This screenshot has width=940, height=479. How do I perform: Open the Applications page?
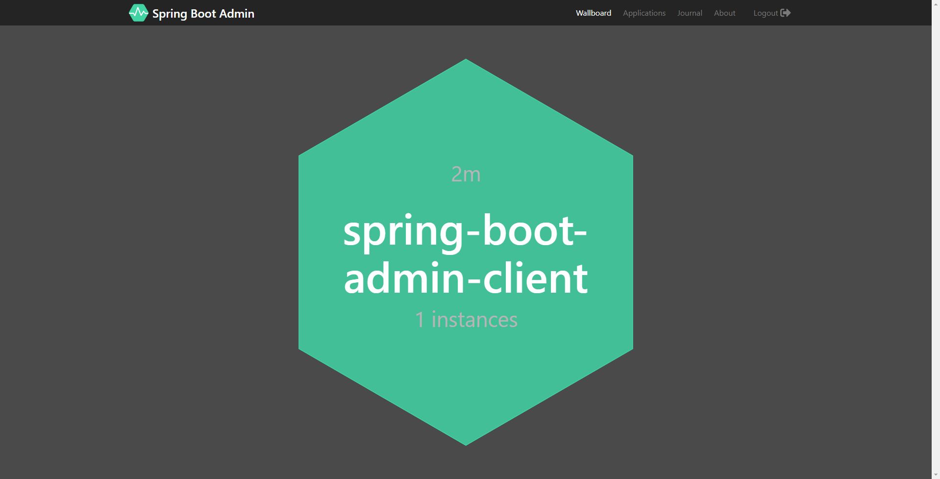pyautogui.click(x=644, y=13)
